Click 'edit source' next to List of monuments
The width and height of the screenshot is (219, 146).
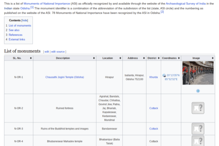(x=58, y=52)
